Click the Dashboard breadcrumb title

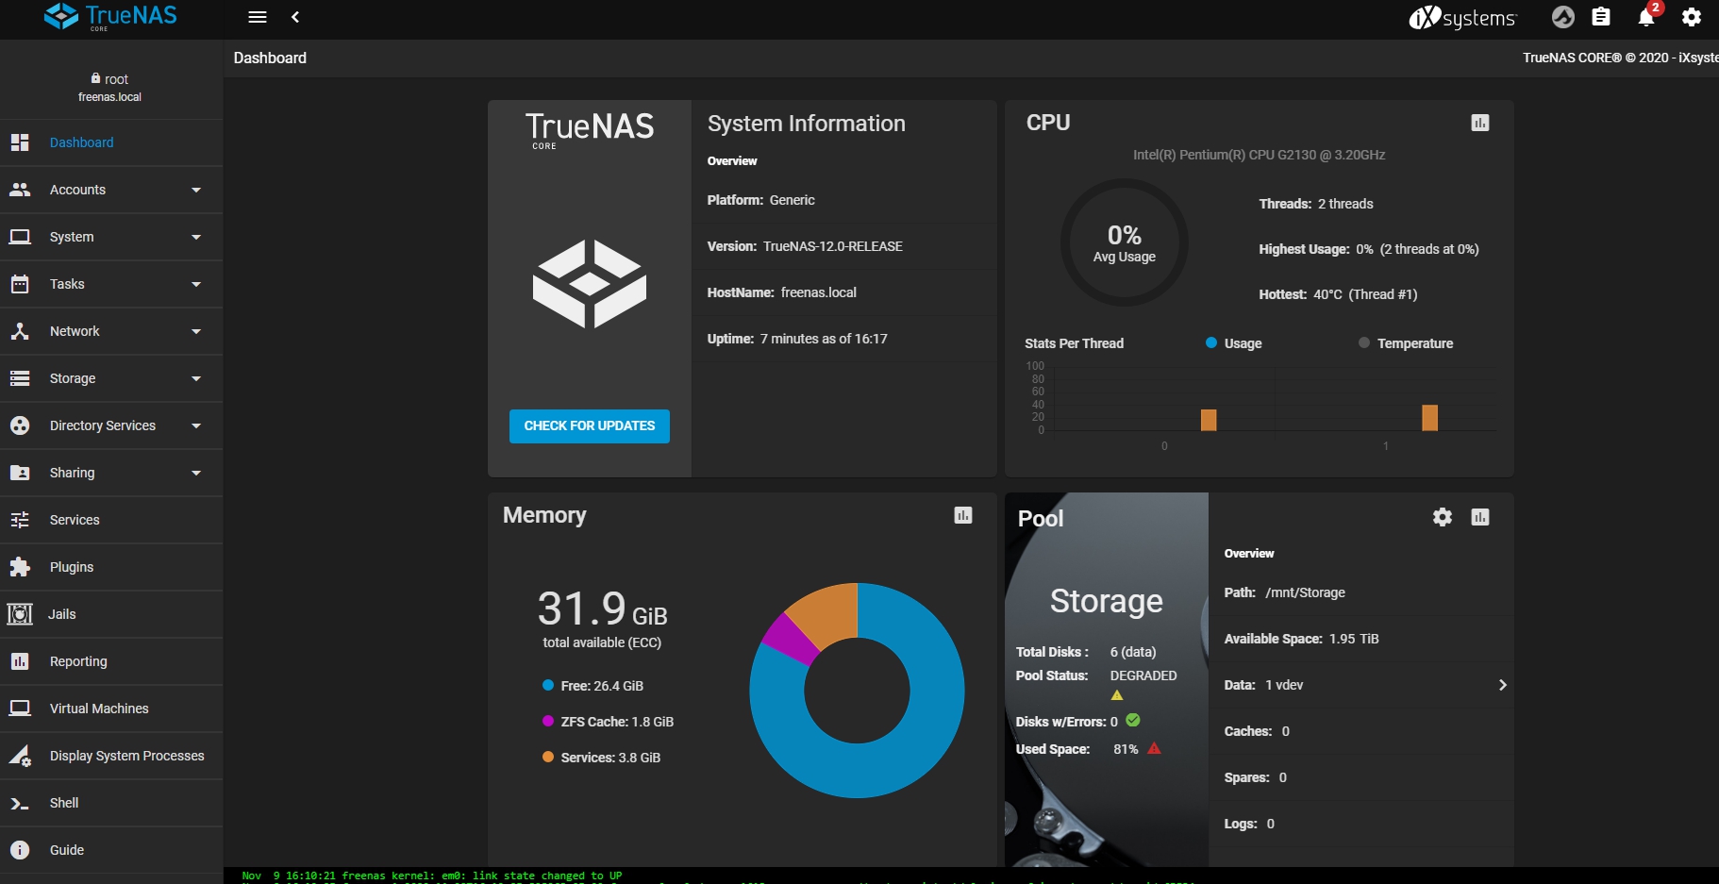coord(270,58)
